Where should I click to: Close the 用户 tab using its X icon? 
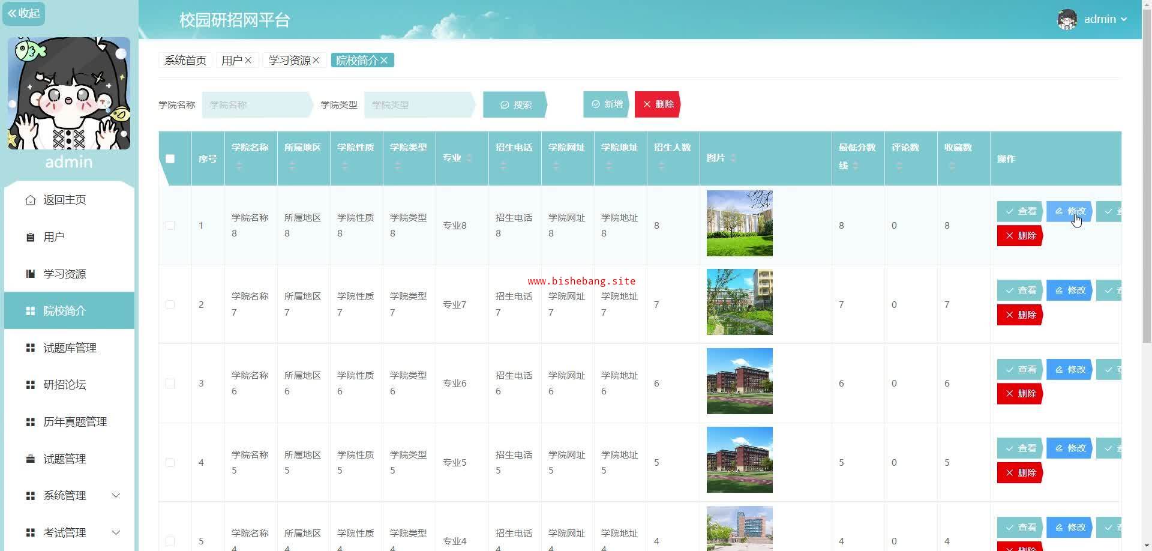tap(248, 61)
